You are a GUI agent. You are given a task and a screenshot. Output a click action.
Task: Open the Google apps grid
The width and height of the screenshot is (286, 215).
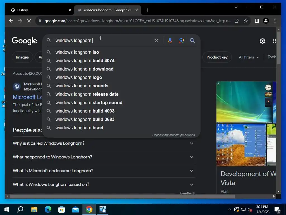274,41
